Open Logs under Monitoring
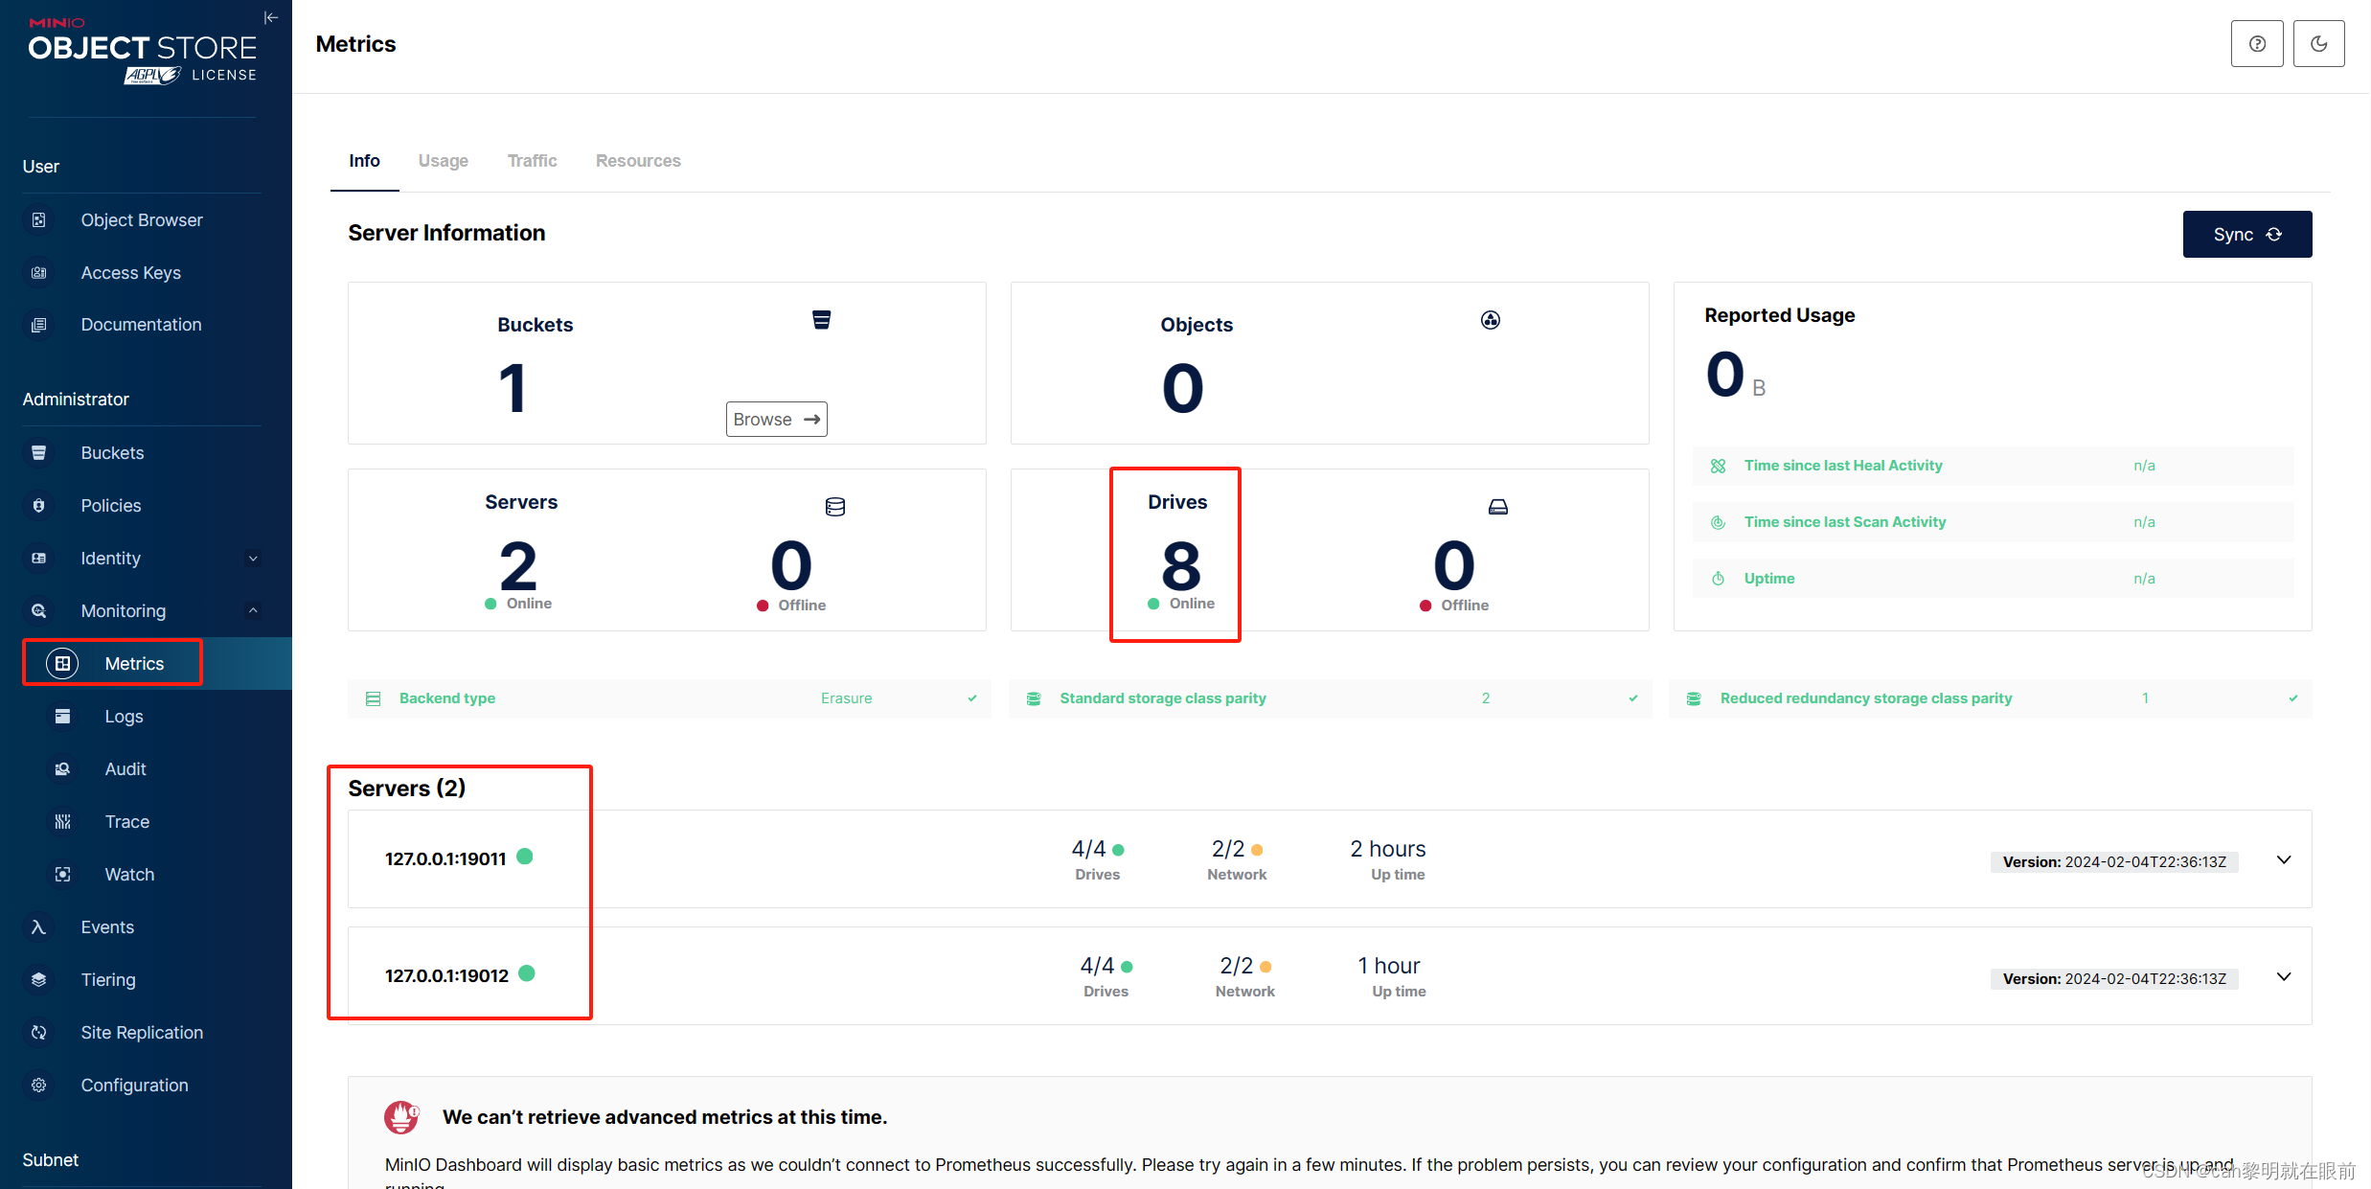The height and width of the screenshot is (1189, 2371). (124, 717)
